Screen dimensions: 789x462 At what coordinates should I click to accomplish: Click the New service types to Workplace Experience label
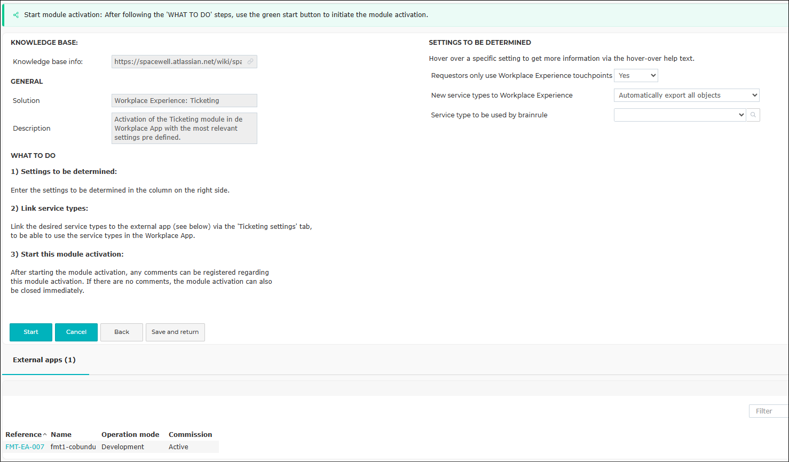[502, 95]
